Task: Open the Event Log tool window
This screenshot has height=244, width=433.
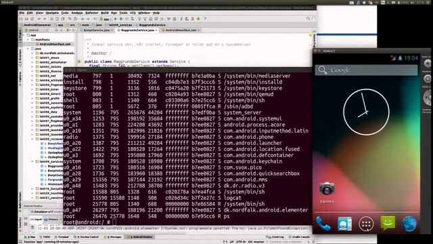Action: click(x=276, y=237)
